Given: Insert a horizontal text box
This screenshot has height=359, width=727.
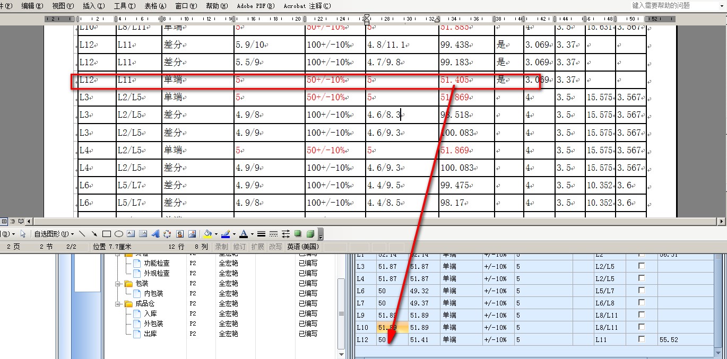Looking at the screenshot, I should tap(131, 234).
